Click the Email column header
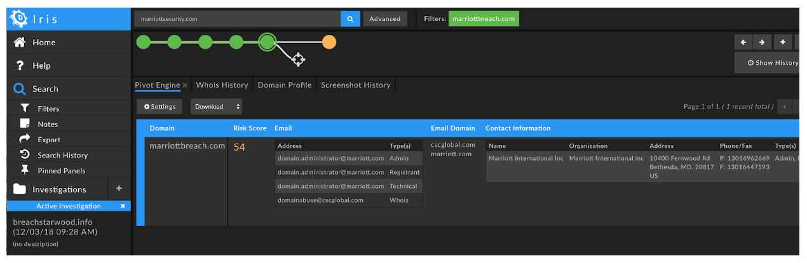 283,128
